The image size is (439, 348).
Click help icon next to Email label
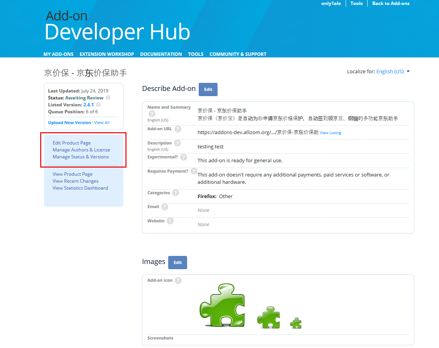[165, 207]
